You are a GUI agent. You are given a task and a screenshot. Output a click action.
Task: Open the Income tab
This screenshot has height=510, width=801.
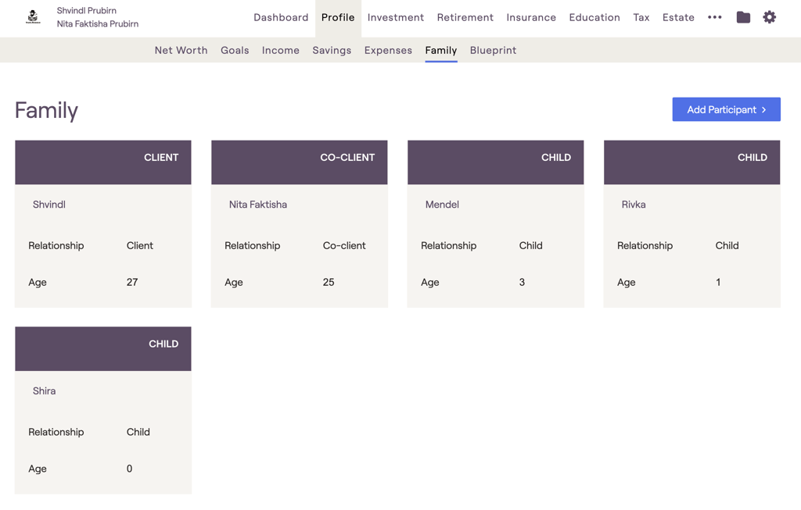coord(281,50)
